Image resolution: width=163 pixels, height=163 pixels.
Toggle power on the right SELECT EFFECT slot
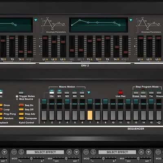tap(86, 152)
